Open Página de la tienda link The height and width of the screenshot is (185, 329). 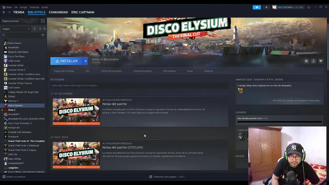(64, 71)
